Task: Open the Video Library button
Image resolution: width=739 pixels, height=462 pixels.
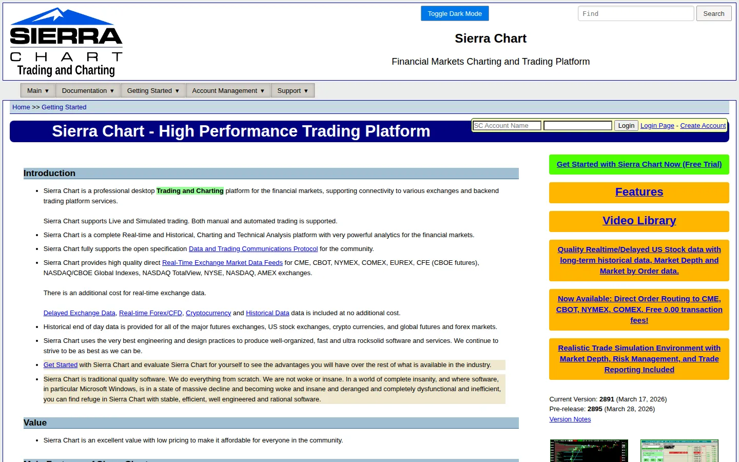Action: point(639,221)
